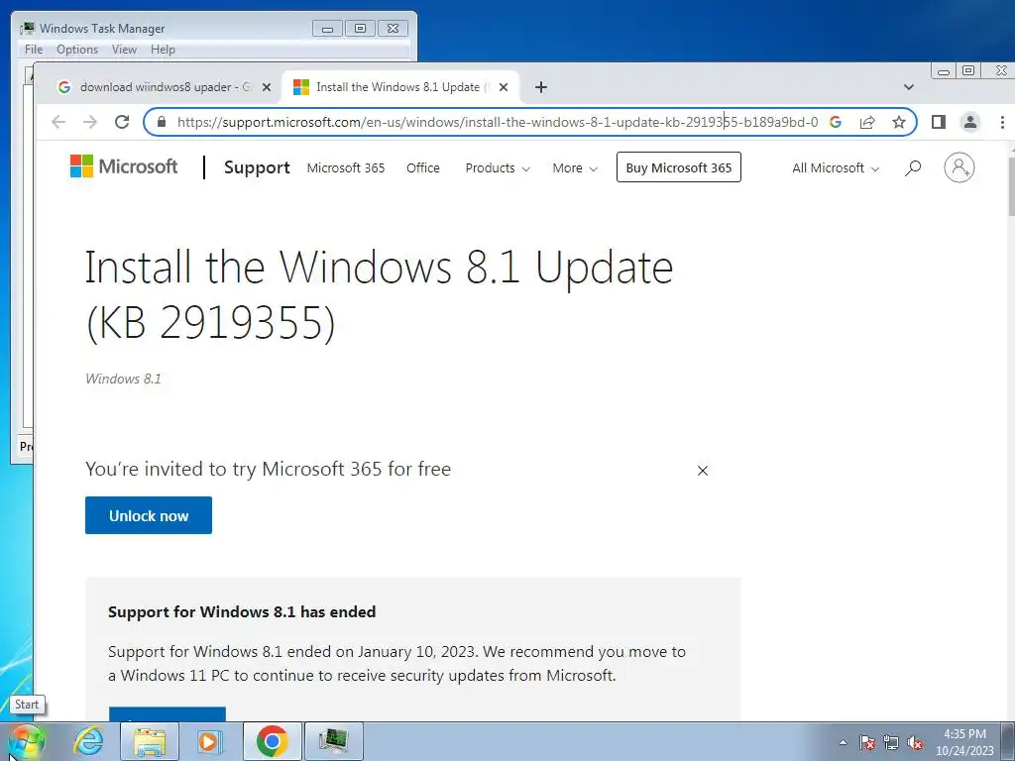Open Microsoft site search magnifier
Image resolution: width=1015 pixels, height=761 pixels.
(x=913, y=167)
